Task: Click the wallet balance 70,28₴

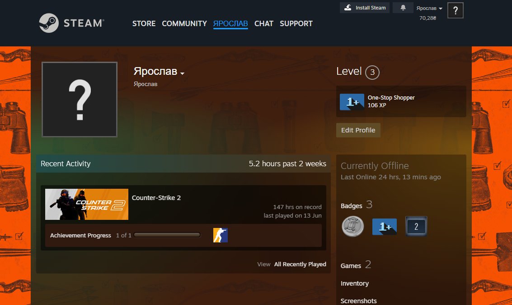Action: [x=428, y=18]
